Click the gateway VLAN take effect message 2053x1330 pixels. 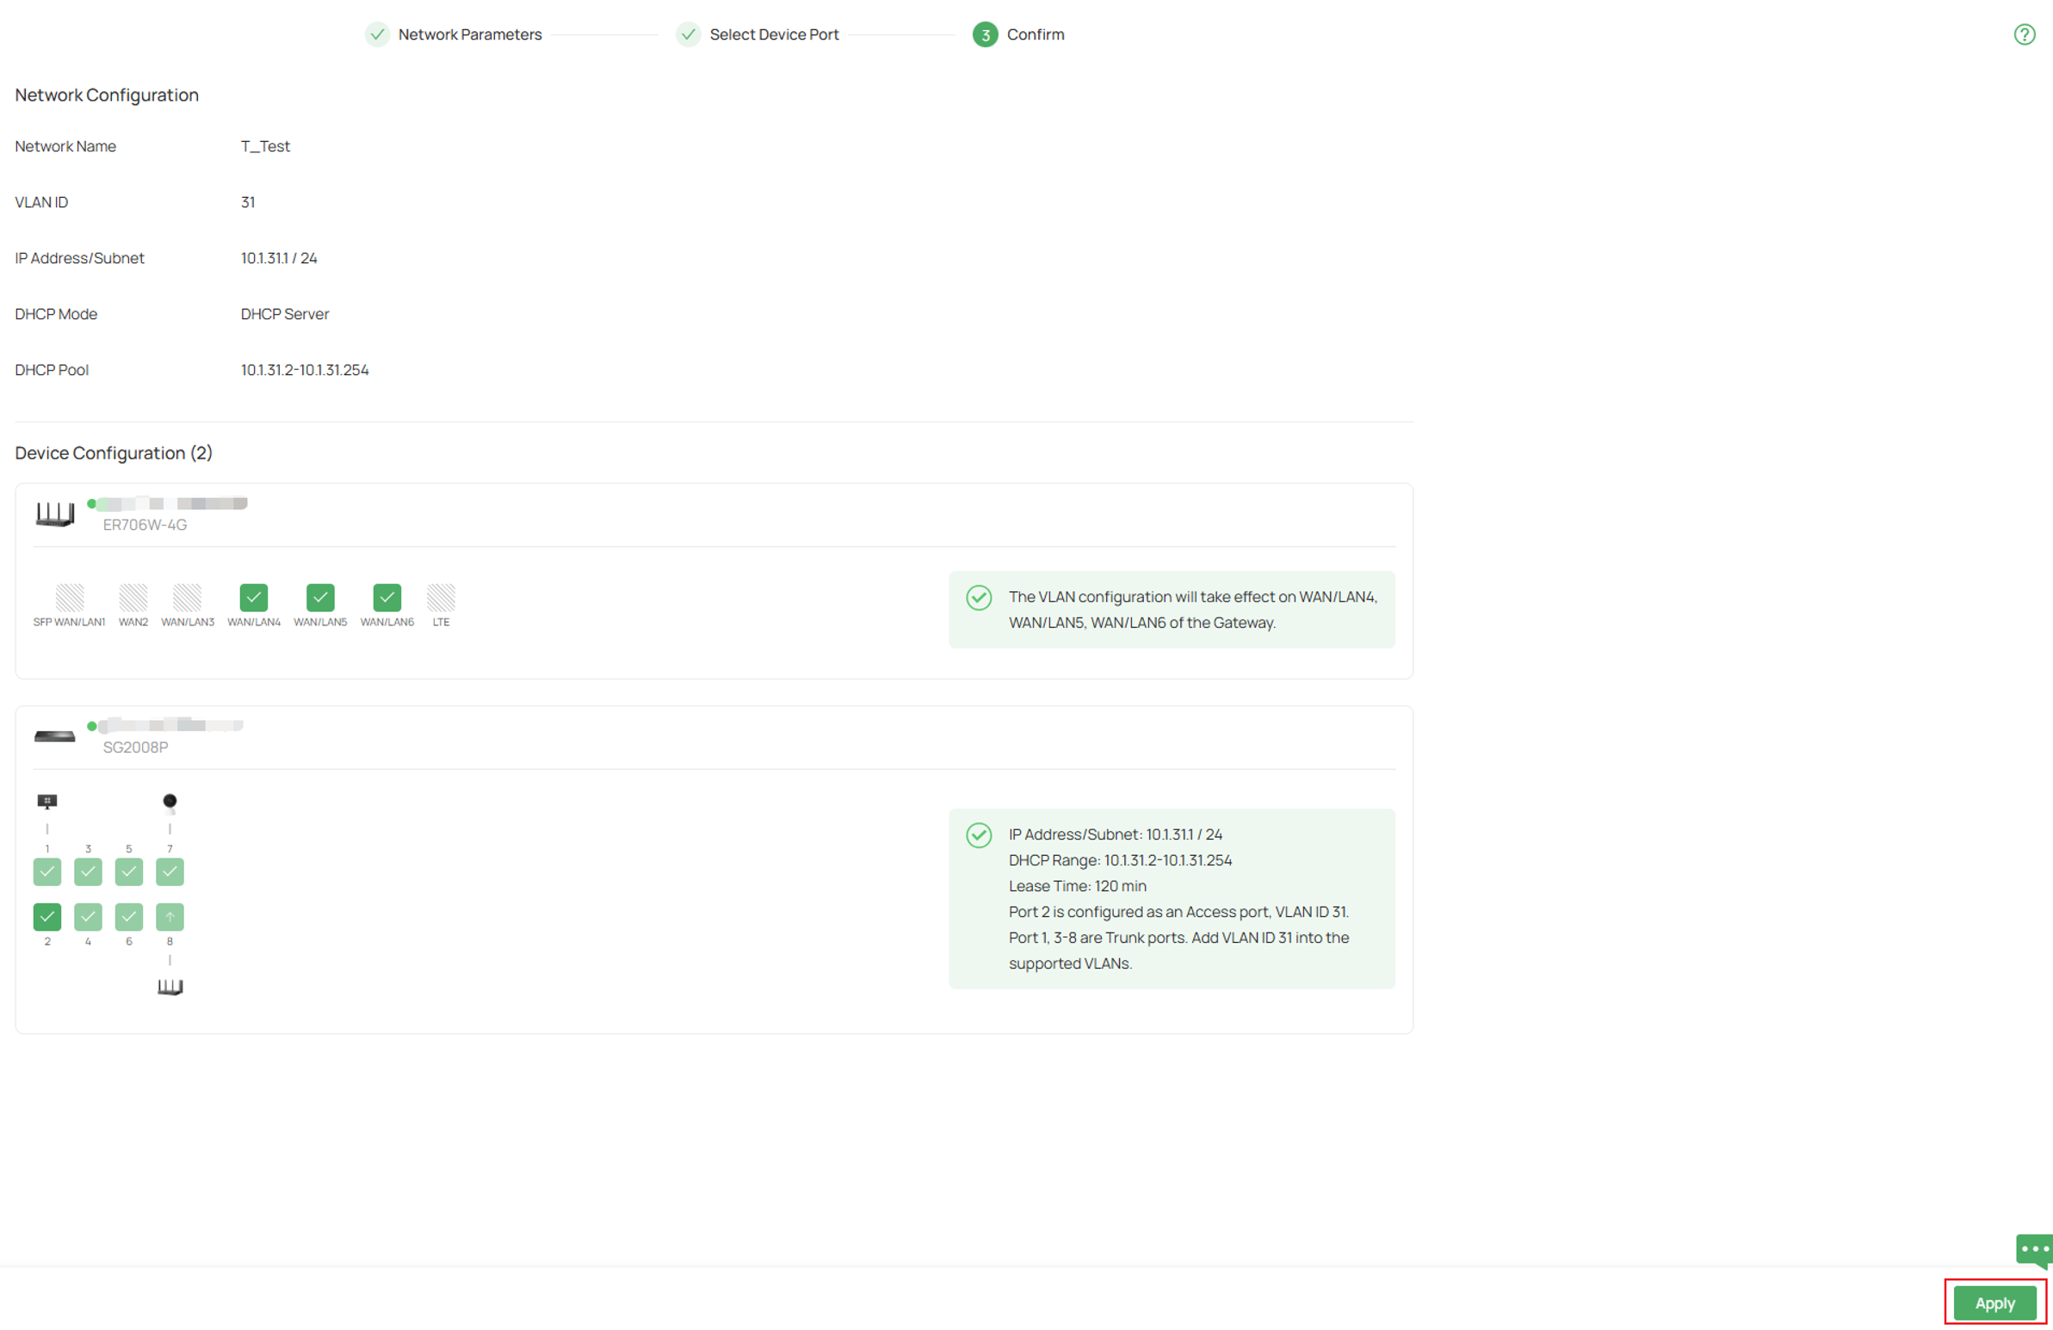coord(1193,609)
